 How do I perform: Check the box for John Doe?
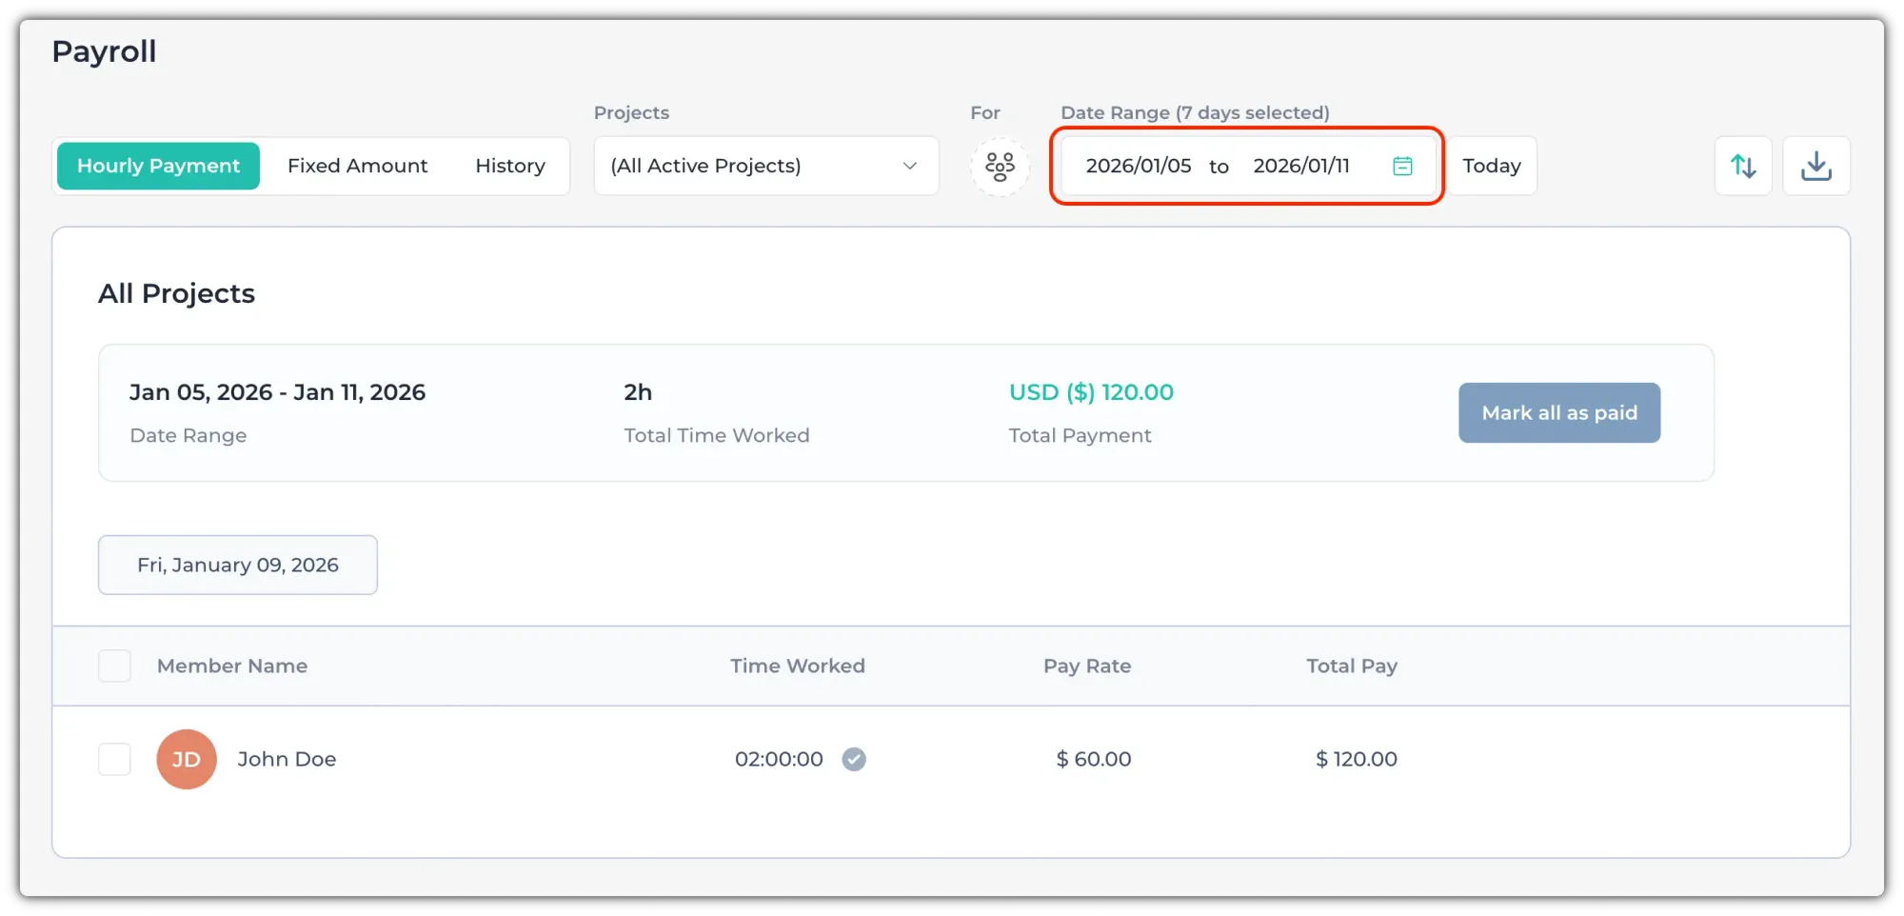pyautogui.click(x=114, y=759)
